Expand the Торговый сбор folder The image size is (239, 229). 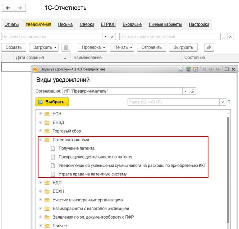click(x=41, y=131)
